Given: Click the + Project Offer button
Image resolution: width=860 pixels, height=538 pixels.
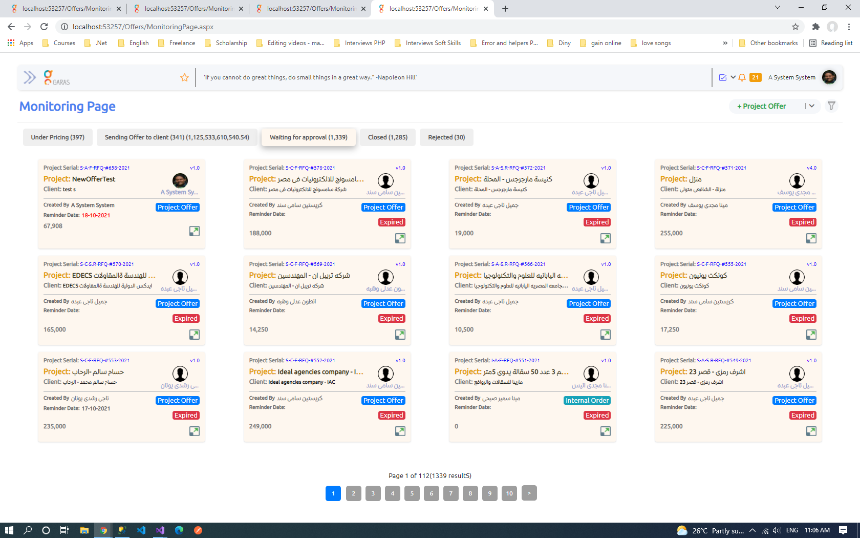Looking at the screenshot, I should click(x=761, y=106).
